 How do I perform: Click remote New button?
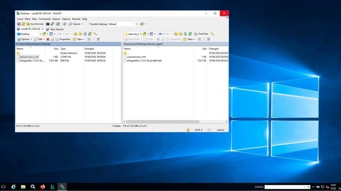188,39
